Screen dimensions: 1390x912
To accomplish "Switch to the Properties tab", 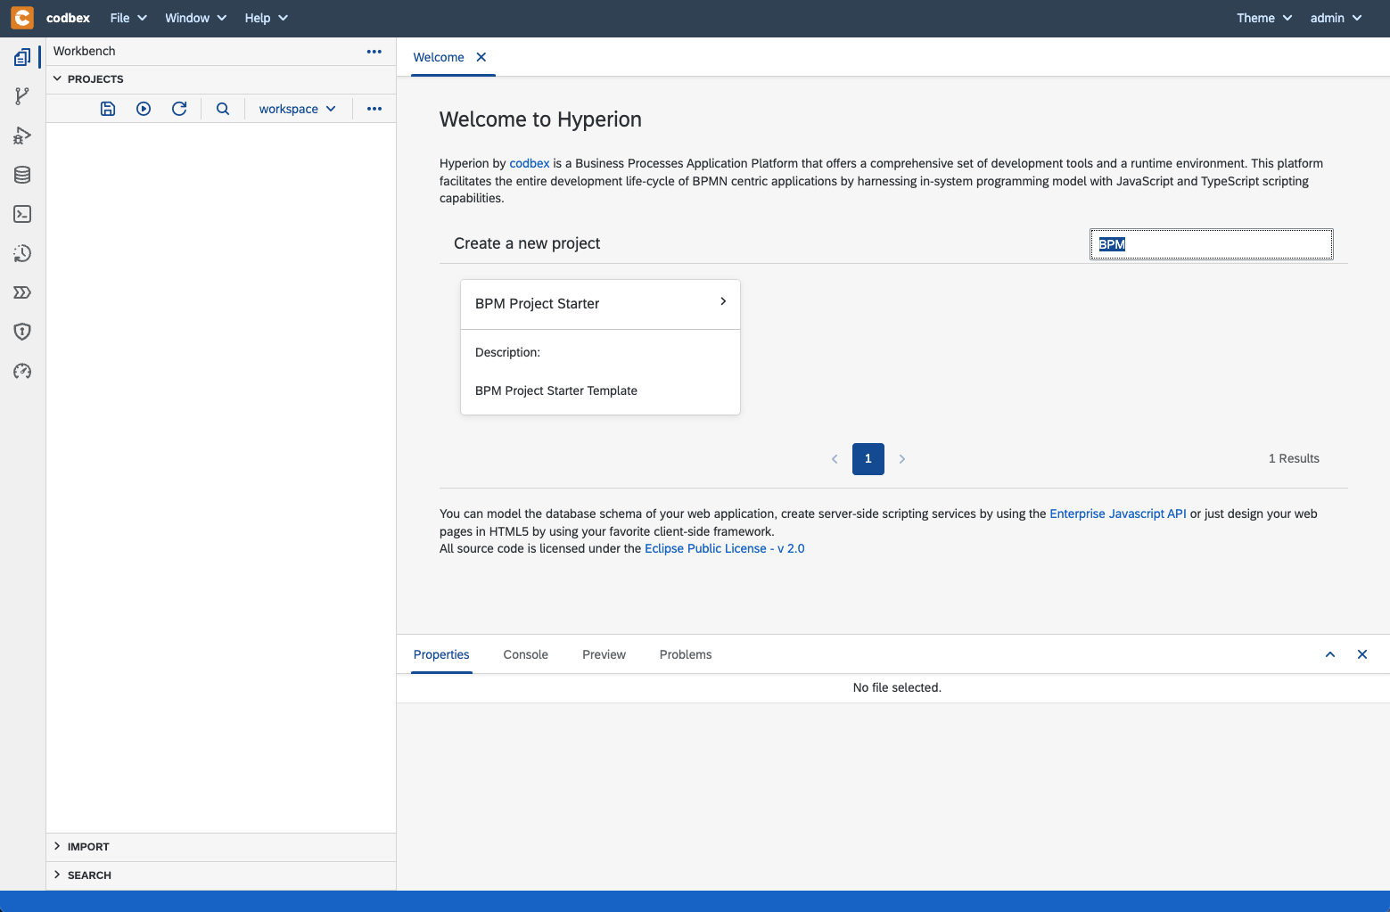I will click(441, 654).
